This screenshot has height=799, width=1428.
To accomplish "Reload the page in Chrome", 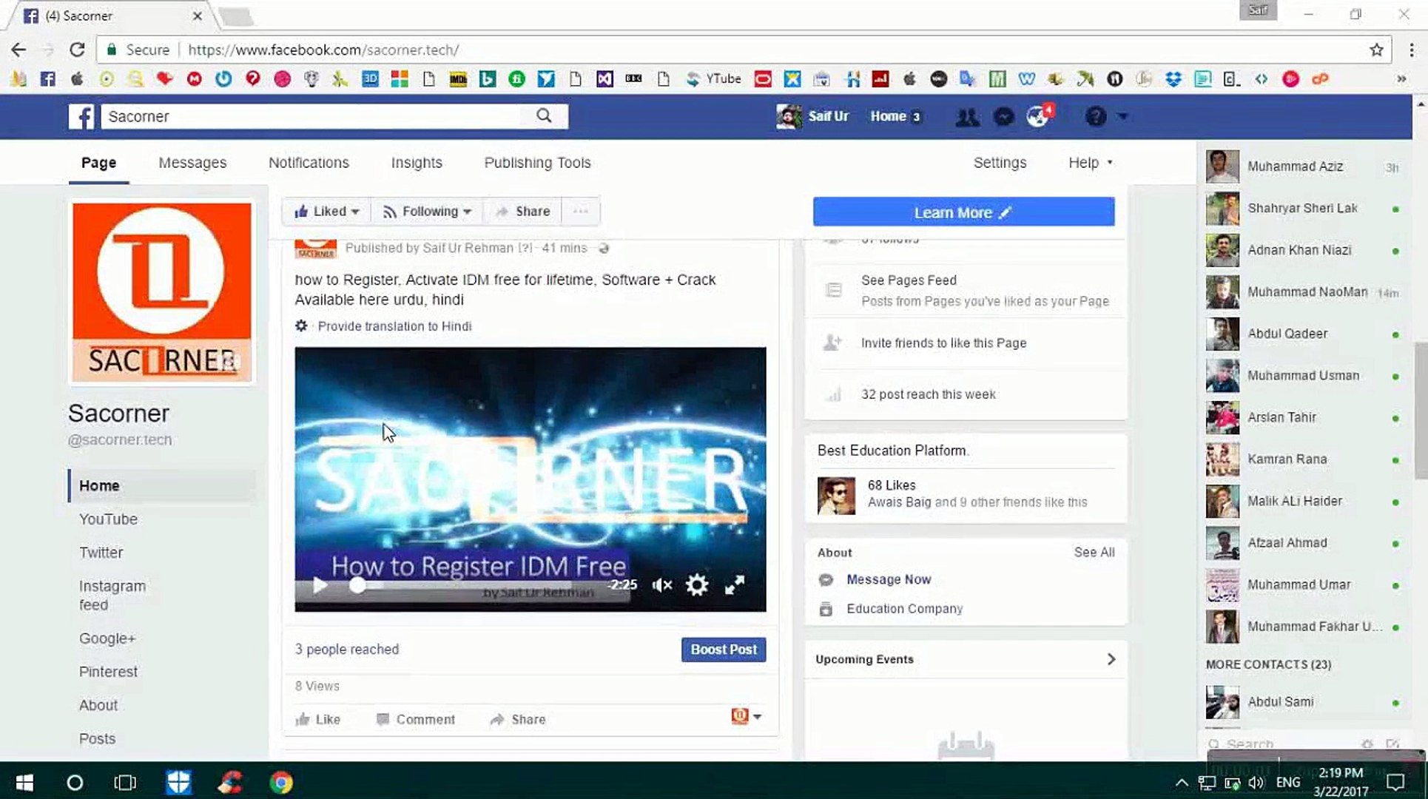I will 77,50.
